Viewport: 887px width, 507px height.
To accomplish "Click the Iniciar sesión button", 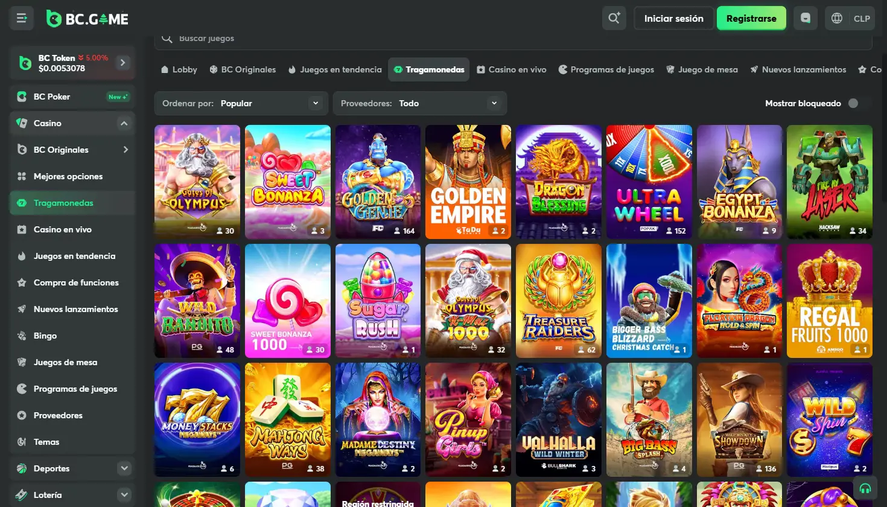I will (x=673, y=18).
